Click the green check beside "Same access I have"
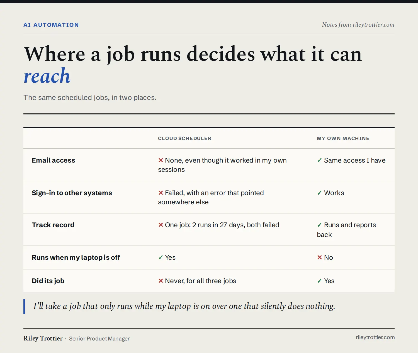Screen dimensions: 418x353 319,160
